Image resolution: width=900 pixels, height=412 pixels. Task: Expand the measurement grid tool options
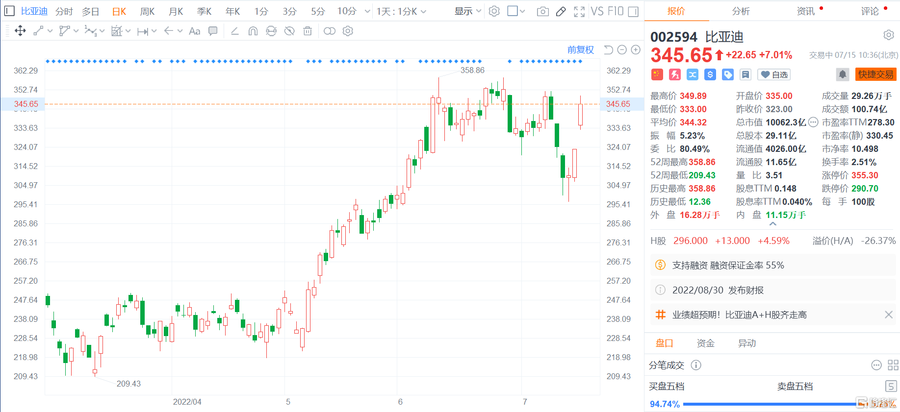point(128,31)
